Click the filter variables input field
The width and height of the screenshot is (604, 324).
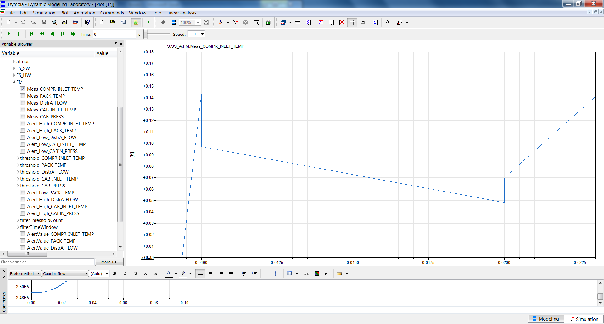coord(47,262)
